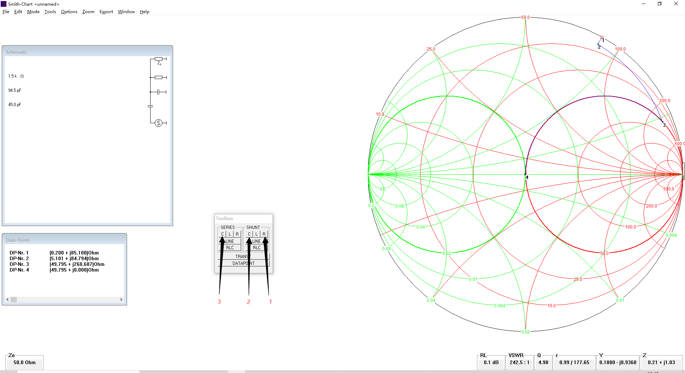Click the VSWR 242.5 : 1 readout
Screen dimensions: 685x373
(x=519, y=362)
